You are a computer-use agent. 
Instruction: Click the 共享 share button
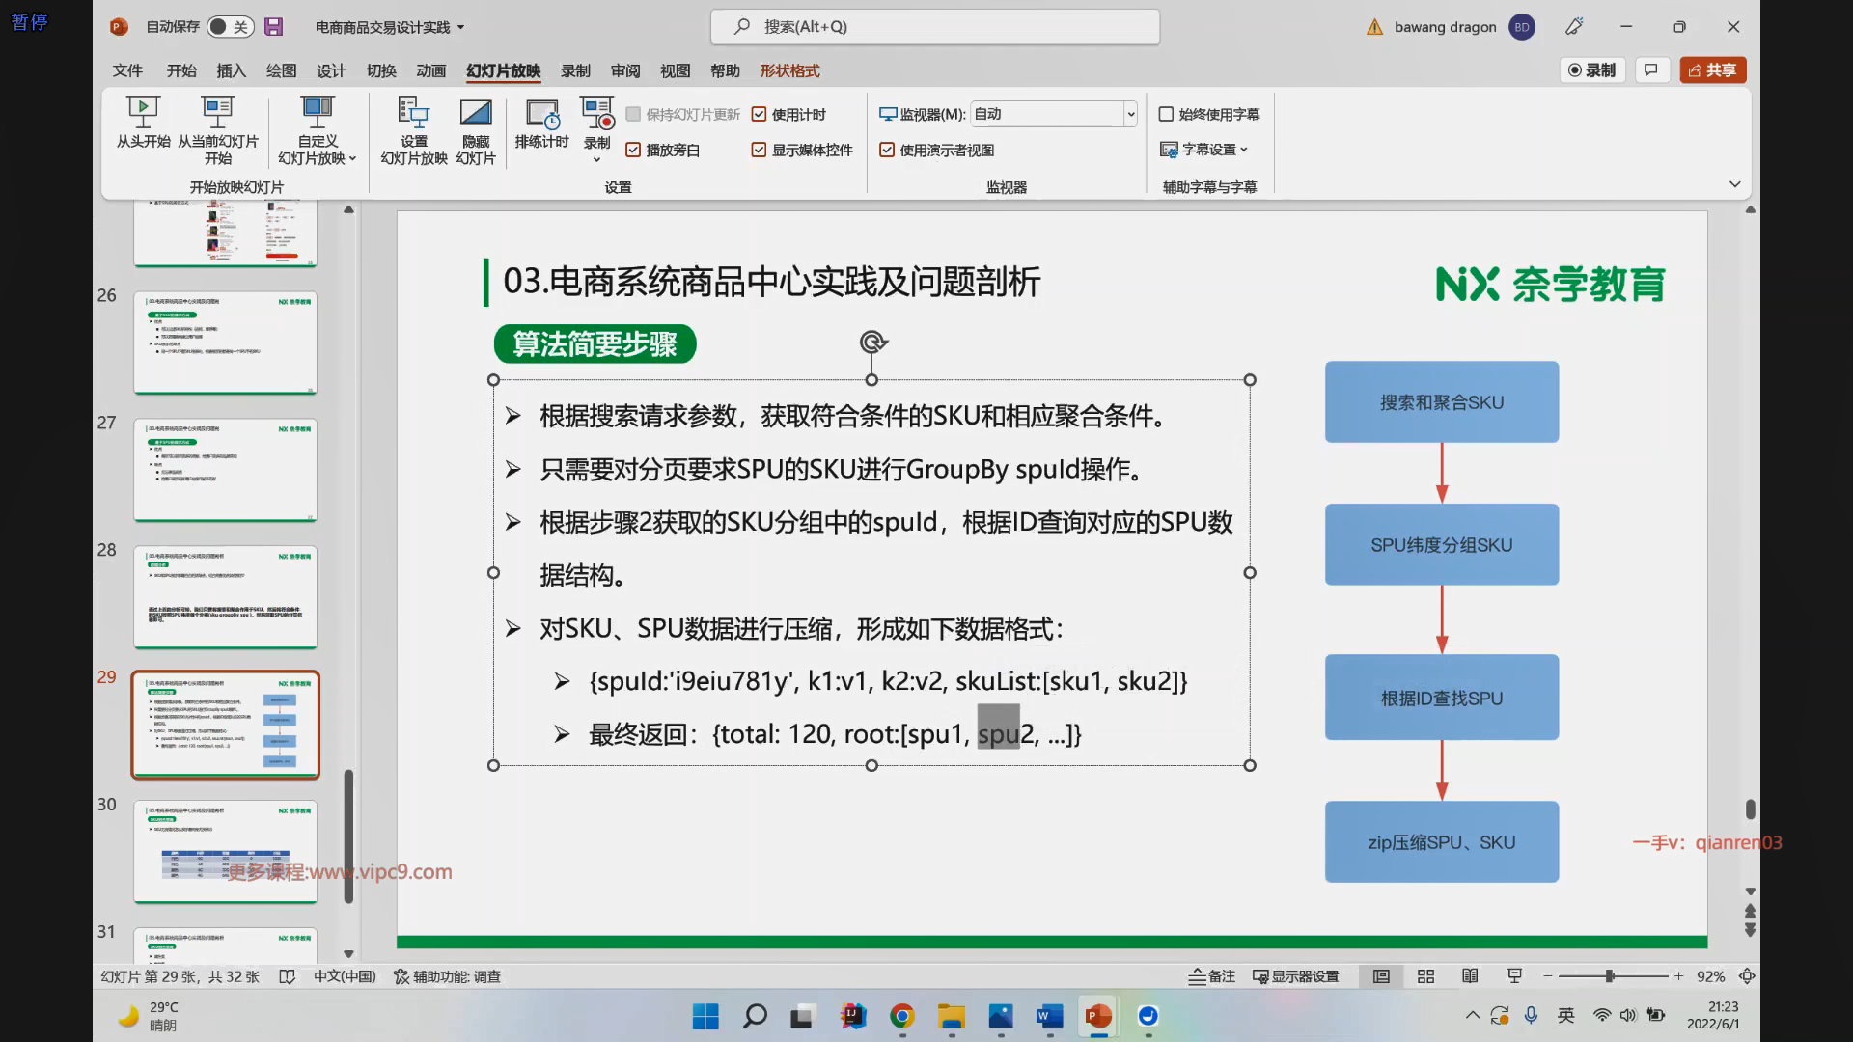(1713, 69)
